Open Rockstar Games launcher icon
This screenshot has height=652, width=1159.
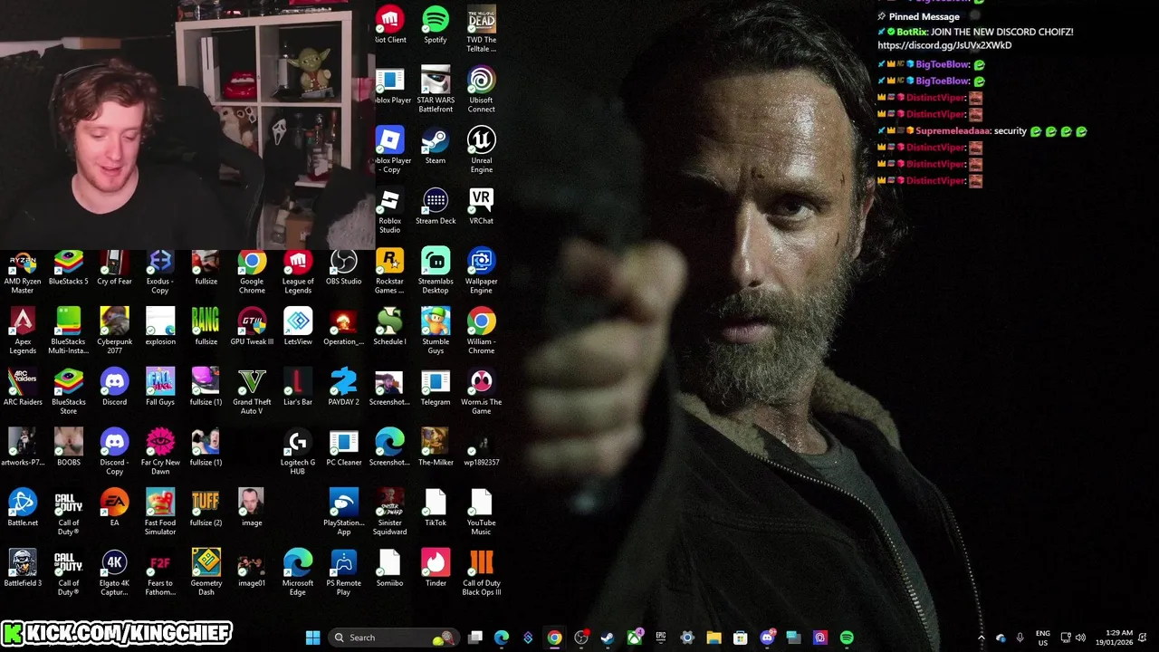point(390,271)
